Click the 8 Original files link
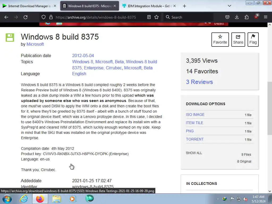 [244, 161]
